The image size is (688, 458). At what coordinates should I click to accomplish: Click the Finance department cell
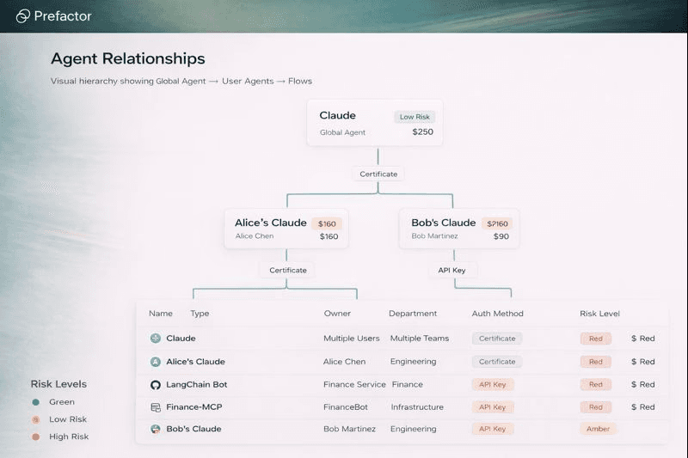407,385
